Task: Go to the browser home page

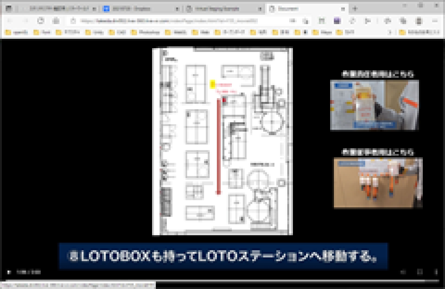Action: coord(56,21)
